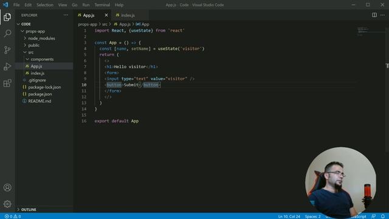Split the editor to the right
The width and height of the screenshot is (389, 219).
click(374, 15)
